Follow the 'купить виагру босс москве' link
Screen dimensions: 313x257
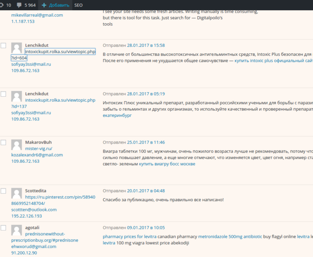coord(167,164)
